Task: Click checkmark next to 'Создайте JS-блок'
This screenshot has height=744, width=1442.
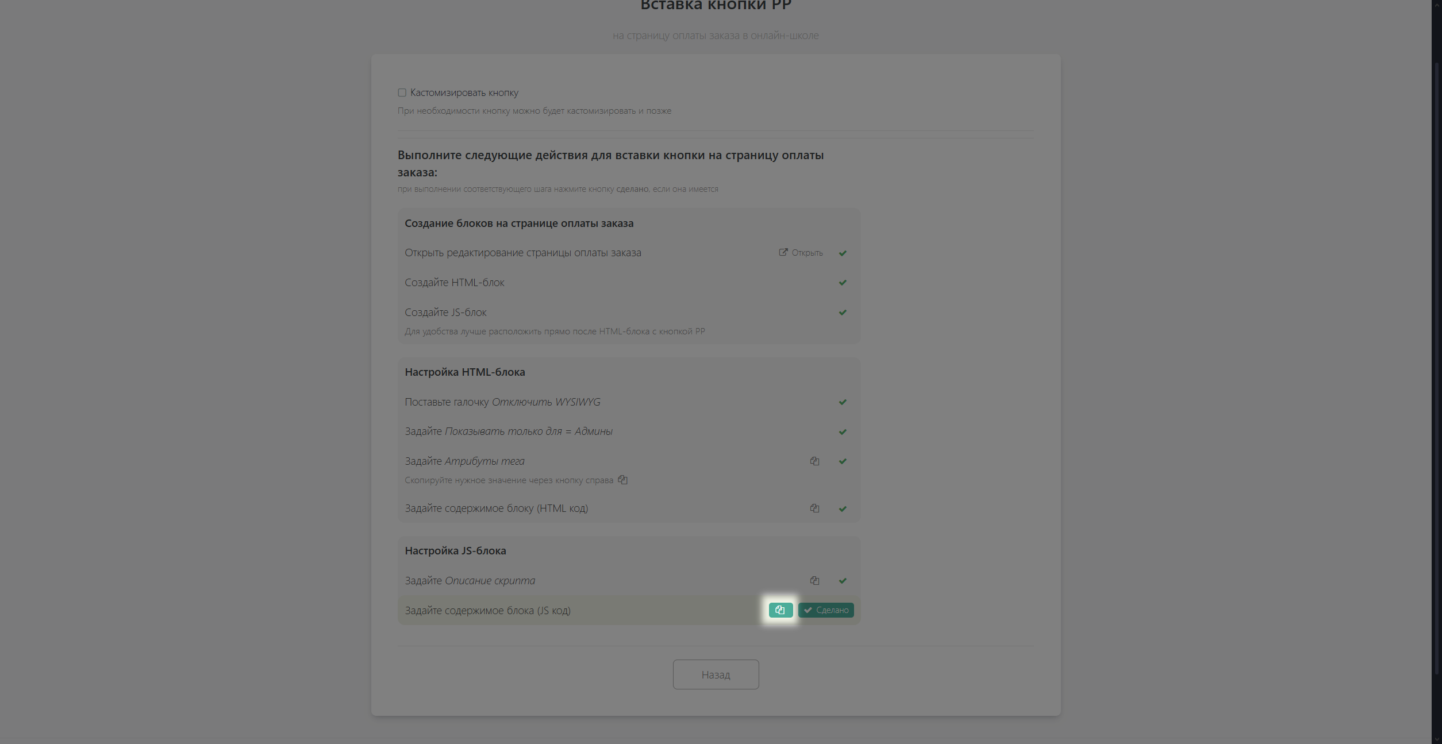Action: pyautogui.click(x=843, y=313)
